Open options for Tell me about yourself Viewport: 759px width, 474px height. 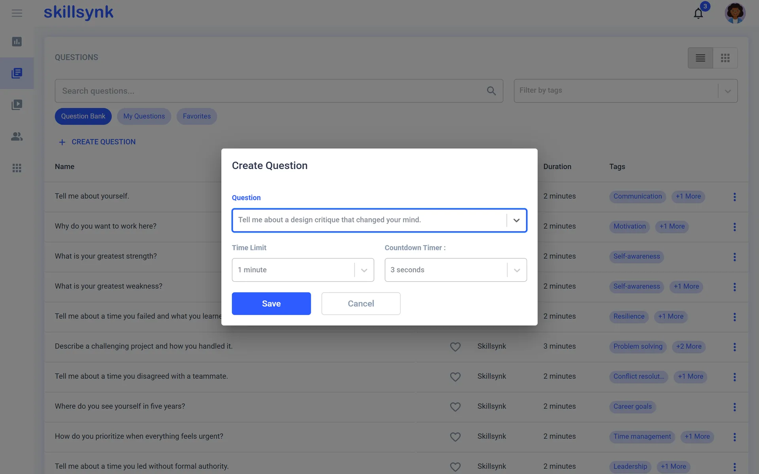click(x=734, y=197)
